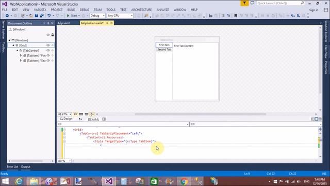Click the Navigate Backward toolbar icon
The width and height of the screenshot is (330, 186).
click(7, 16)
